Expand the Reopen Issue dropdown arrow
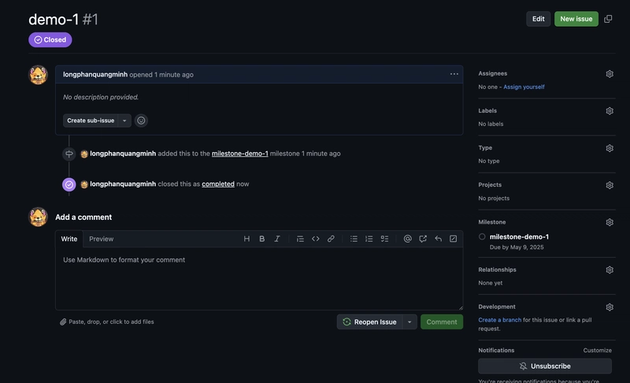The image size is (630, 383). pyautogui.click(x=409, y=322)
